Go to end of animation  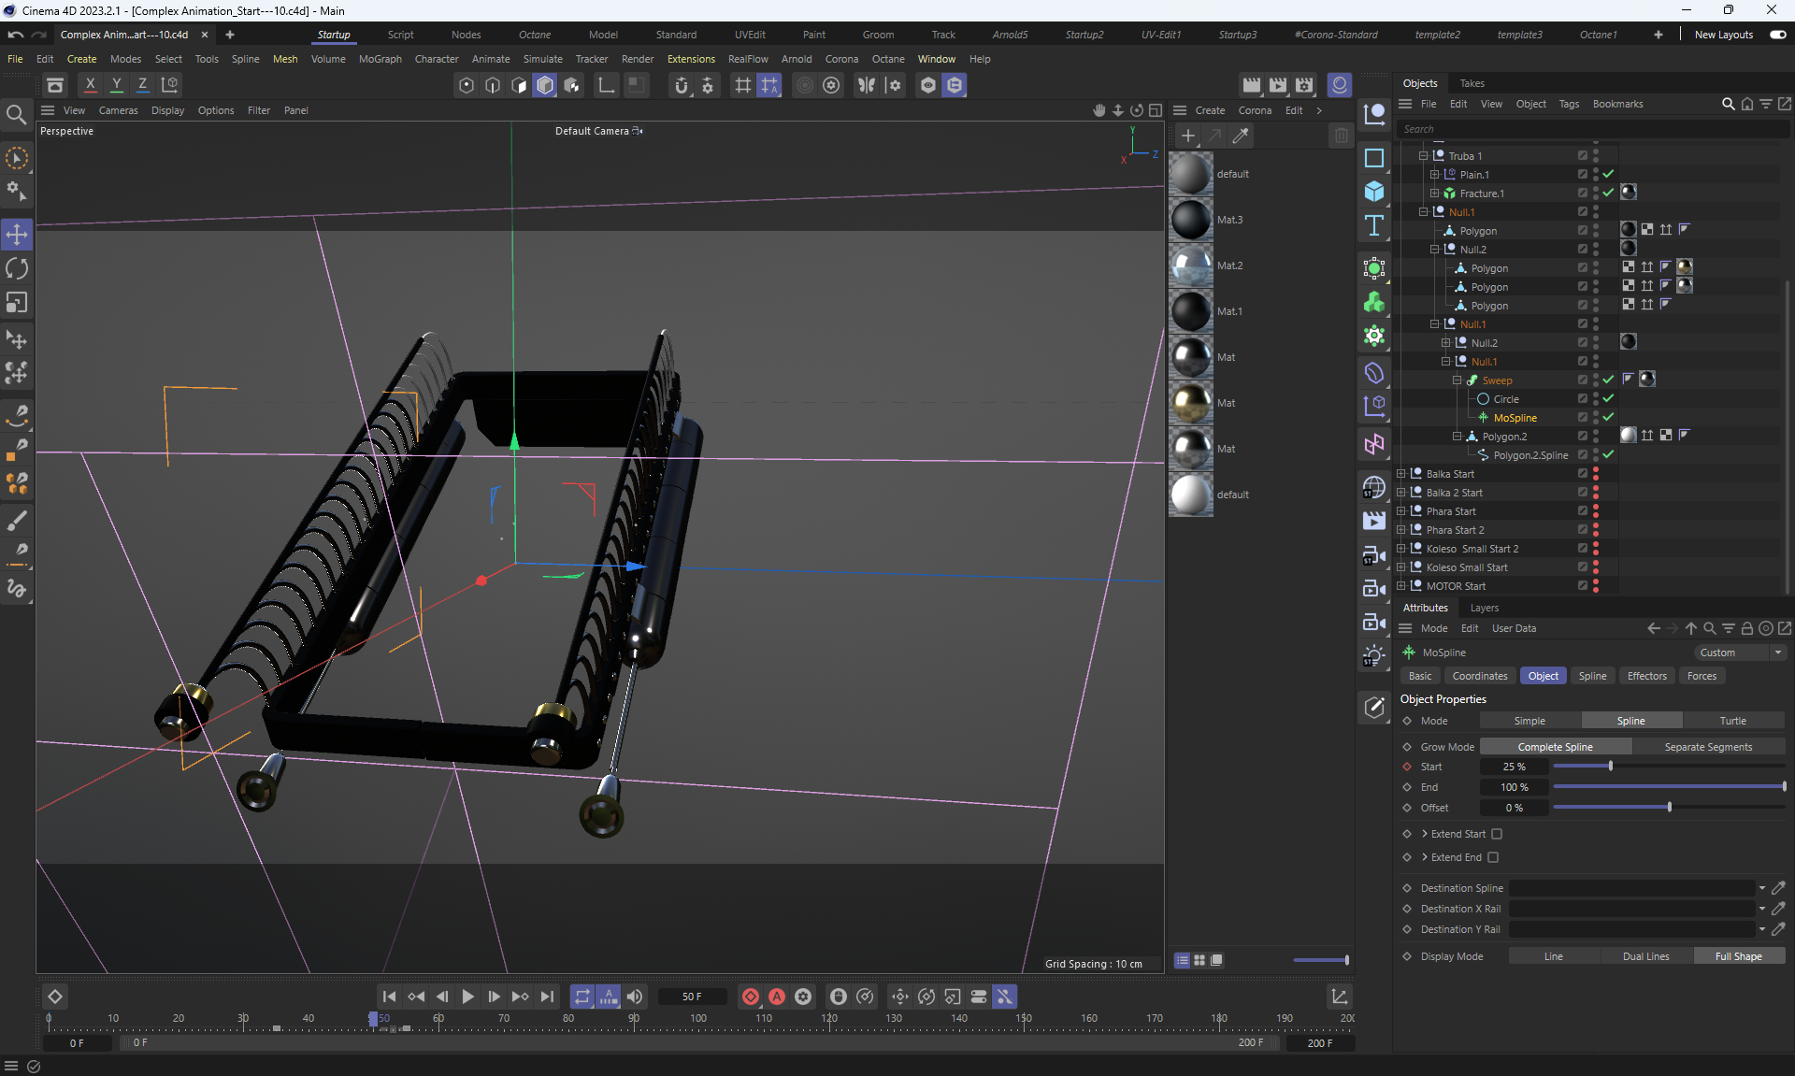pos(547,997)
